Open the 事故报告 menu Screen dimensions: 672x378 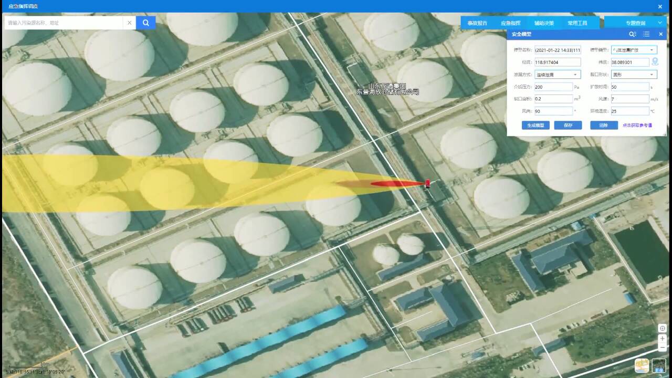477,23
